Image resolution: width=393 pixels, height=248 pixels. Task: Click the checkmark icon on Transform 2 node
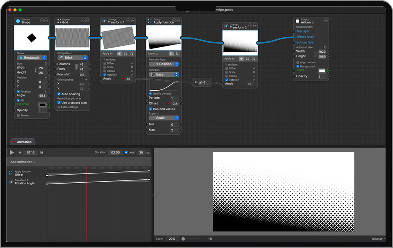coord(250,25)
